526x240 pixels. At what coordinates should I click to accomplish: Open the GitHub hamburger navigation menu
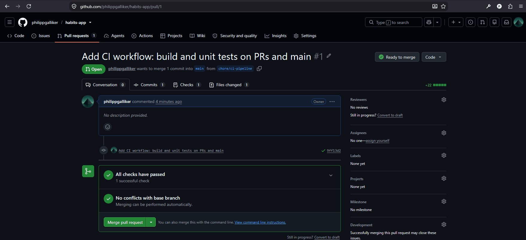point(10,22)
